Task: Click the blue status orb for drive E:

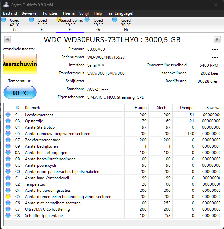Action: click(31, 20)
